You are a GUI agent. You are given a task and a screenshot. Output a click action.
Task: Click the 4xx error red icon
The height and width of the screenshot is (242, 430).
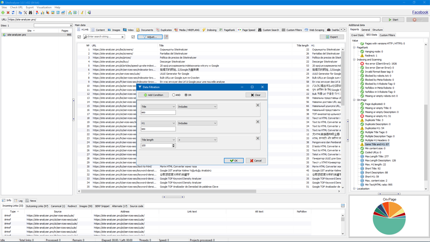[x=362, y=64]
